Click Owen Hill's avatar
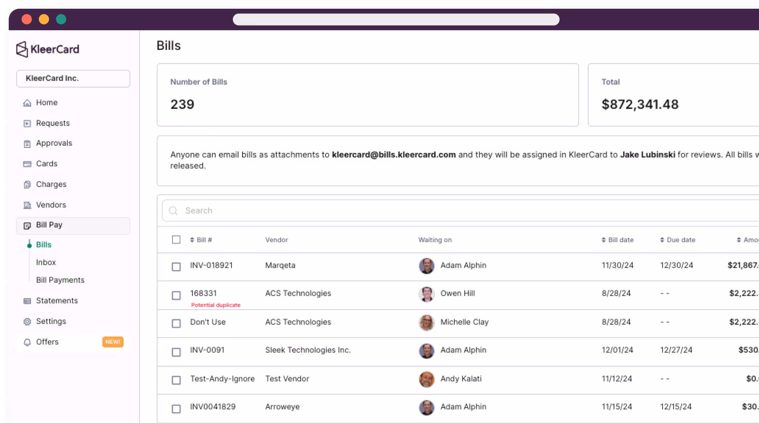The width and height of the screenshot is (759, 423). click(427, 294)
